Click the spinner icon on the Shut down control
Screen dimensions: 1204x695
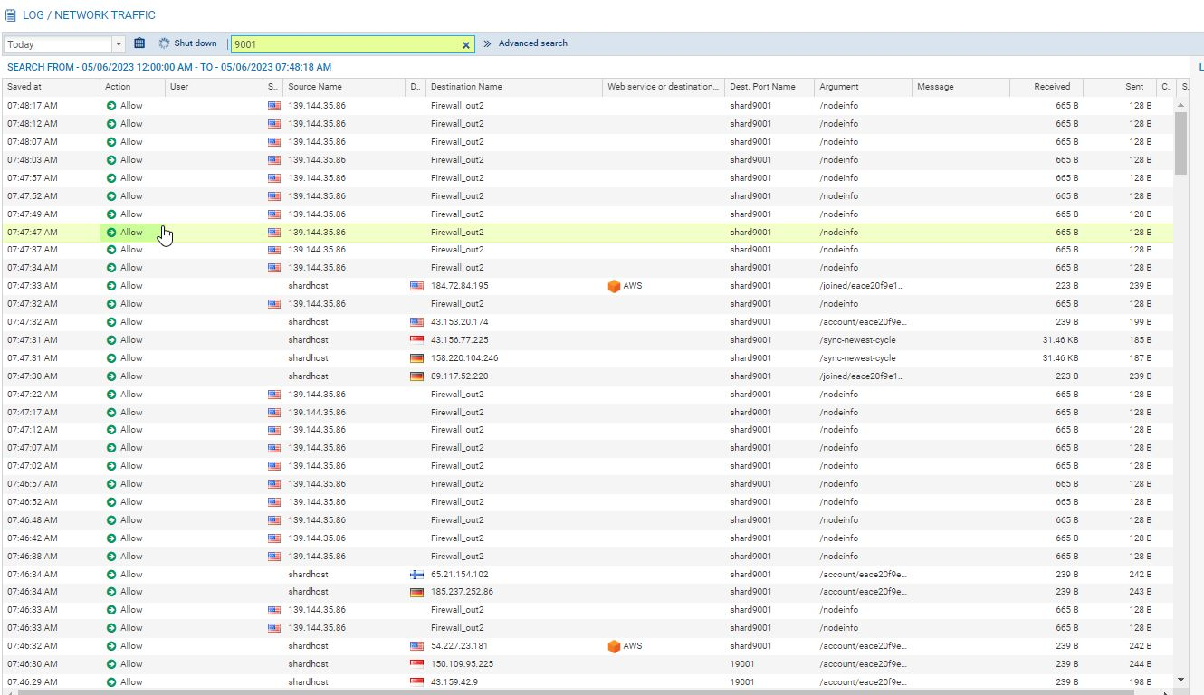[163, 43]
